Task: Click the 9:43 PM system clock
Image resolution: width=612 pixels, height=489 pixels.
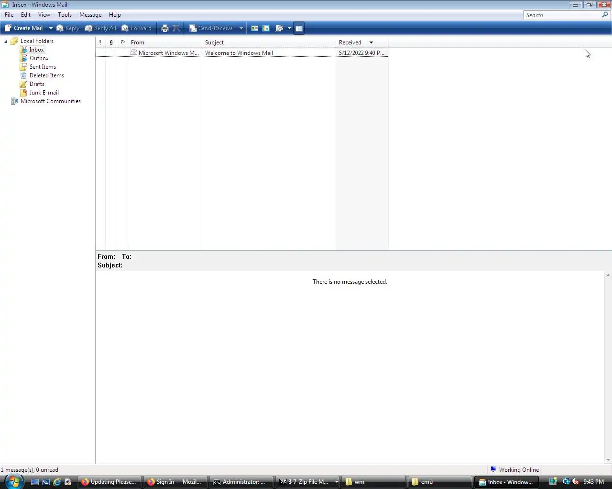Action: (593, 482)
